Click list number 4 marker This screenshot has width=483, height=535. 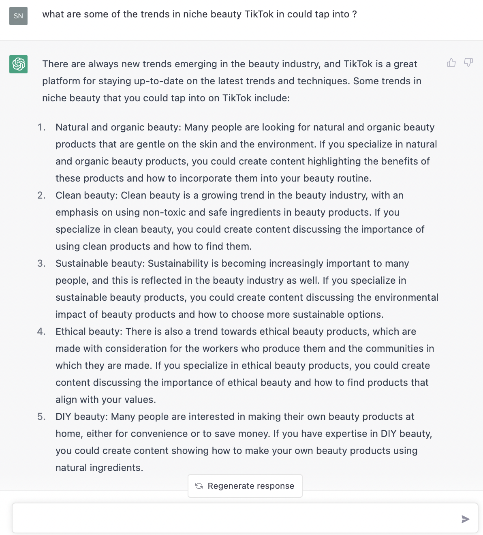(x=41, y=332)
